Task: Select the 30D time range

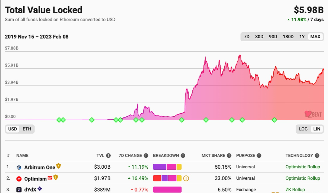Action: click(259, 37)
